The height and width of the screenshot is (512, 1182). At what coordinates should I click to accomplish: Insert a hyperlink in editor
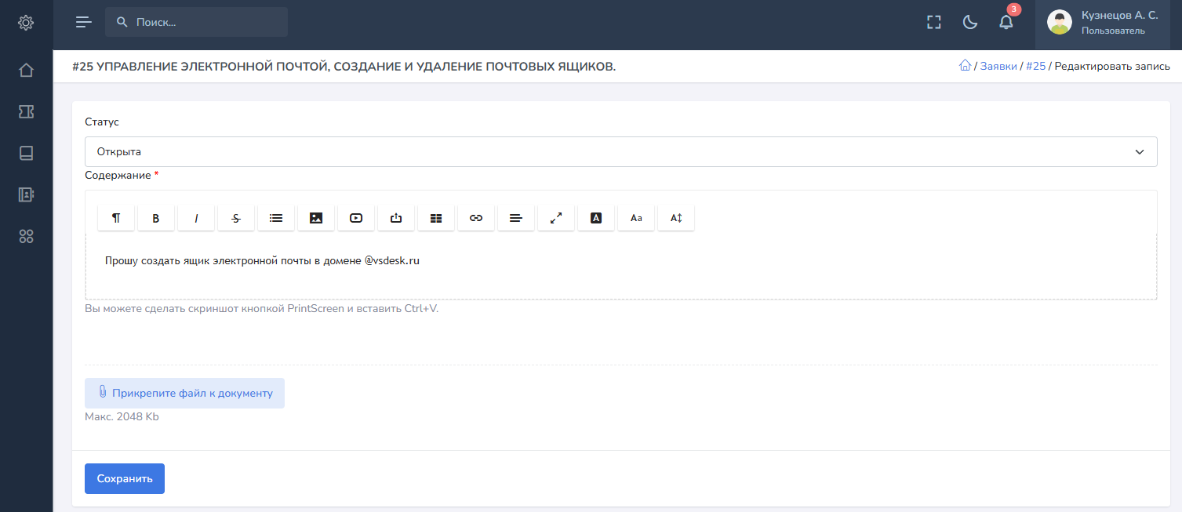[x=476, y=219]
